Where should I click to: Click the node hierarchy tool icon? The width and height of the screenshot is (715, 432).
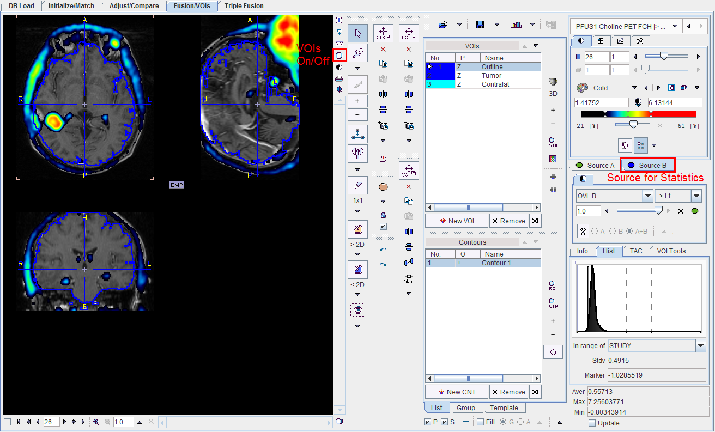(357, 134)
